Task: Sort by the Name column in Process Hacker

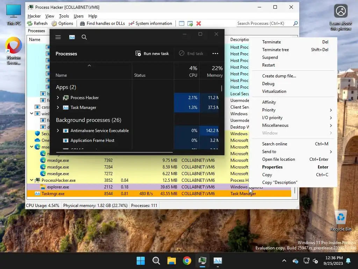Action: coord(35,39)
